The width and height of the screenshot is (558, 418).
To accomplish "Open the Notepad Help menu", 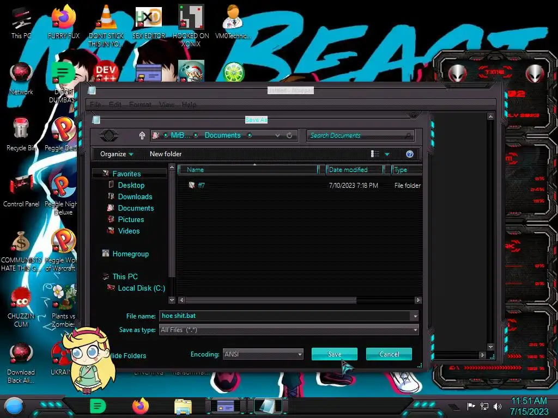I will [x=189, y=104].
